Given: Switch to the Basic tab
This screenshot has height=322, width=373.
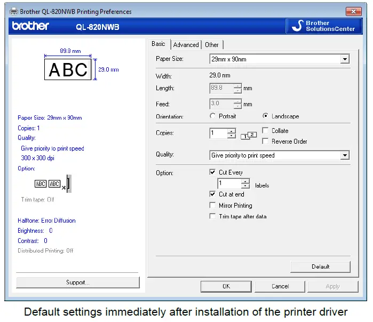Looking at the screenshot, I should point(158,44).
